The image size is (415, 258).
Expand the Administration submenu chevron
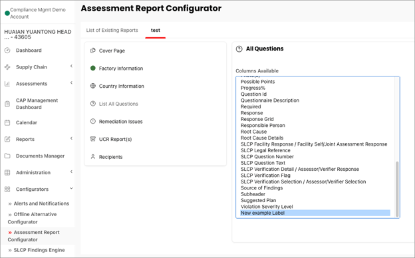coord(71,172)
